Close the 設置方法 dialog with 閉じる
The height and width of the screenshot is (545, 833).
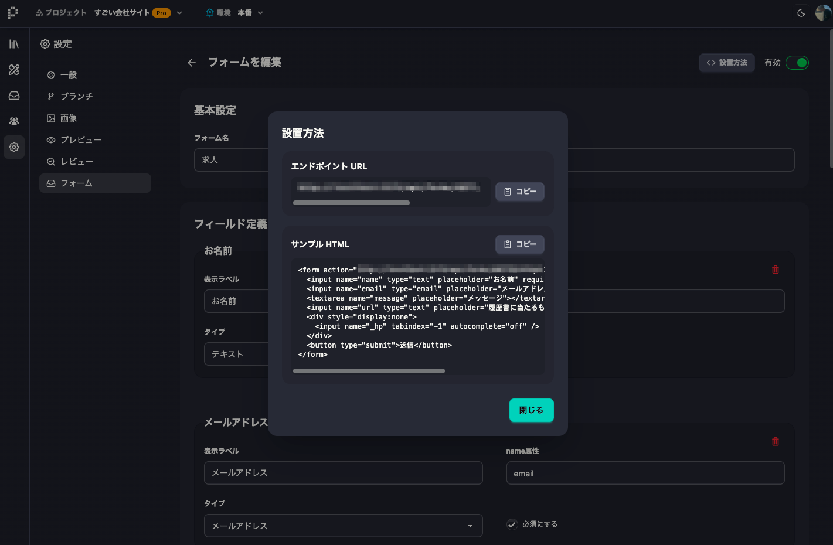(x=532, y=410)
